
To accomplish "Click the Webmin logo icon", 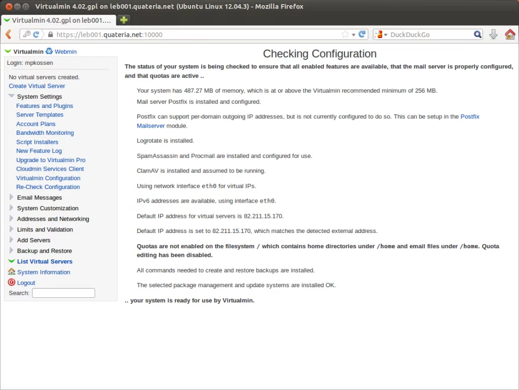I will tap(49, 51).
